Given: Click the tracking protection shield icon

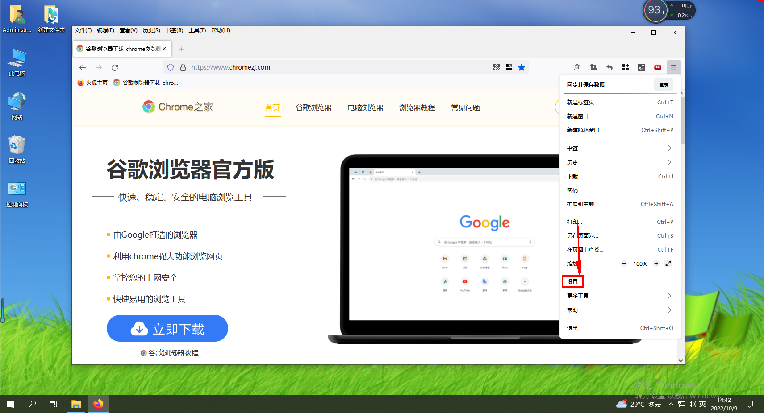Looking at the screenshot, I should pos(170,67).
